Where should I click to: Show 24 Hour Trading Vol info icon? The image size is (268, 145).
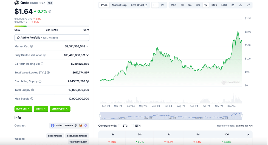tap(42, 64)
